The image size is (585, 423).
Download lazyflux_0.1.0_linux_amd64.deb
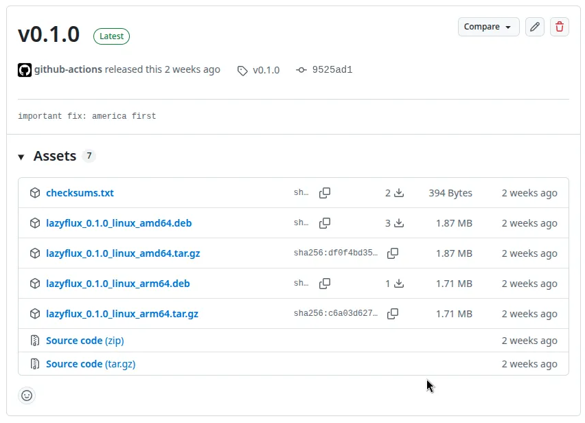[x=119, y=223]
